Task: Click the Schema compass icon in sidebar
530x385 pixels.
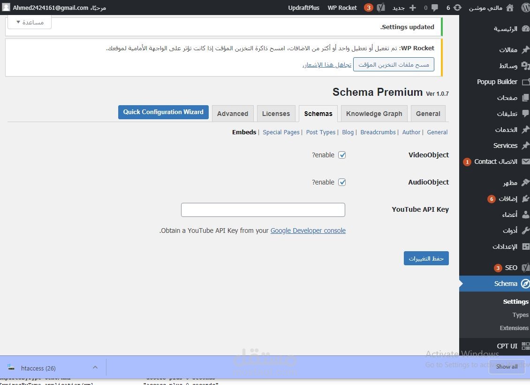Action: [x=525, y=284]
